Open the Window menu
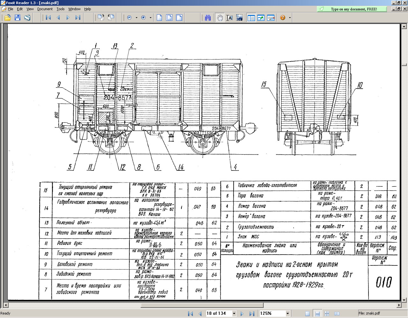408x318 pixels. [74, 9]
